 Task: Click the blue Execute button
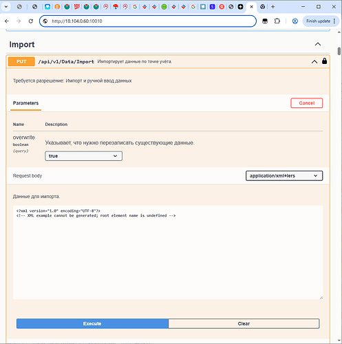(92, 323)
